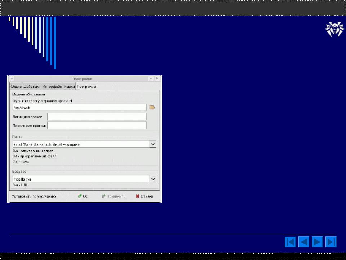Screen dimensions: 346x260
Task: Click the 'Модуль обновления' group title
Action: point(28,94)
